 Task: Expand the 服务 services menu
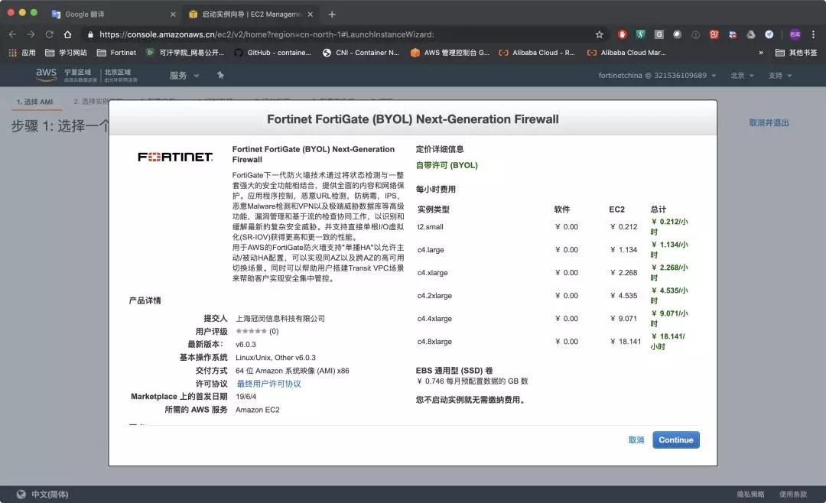pos(184,76)
